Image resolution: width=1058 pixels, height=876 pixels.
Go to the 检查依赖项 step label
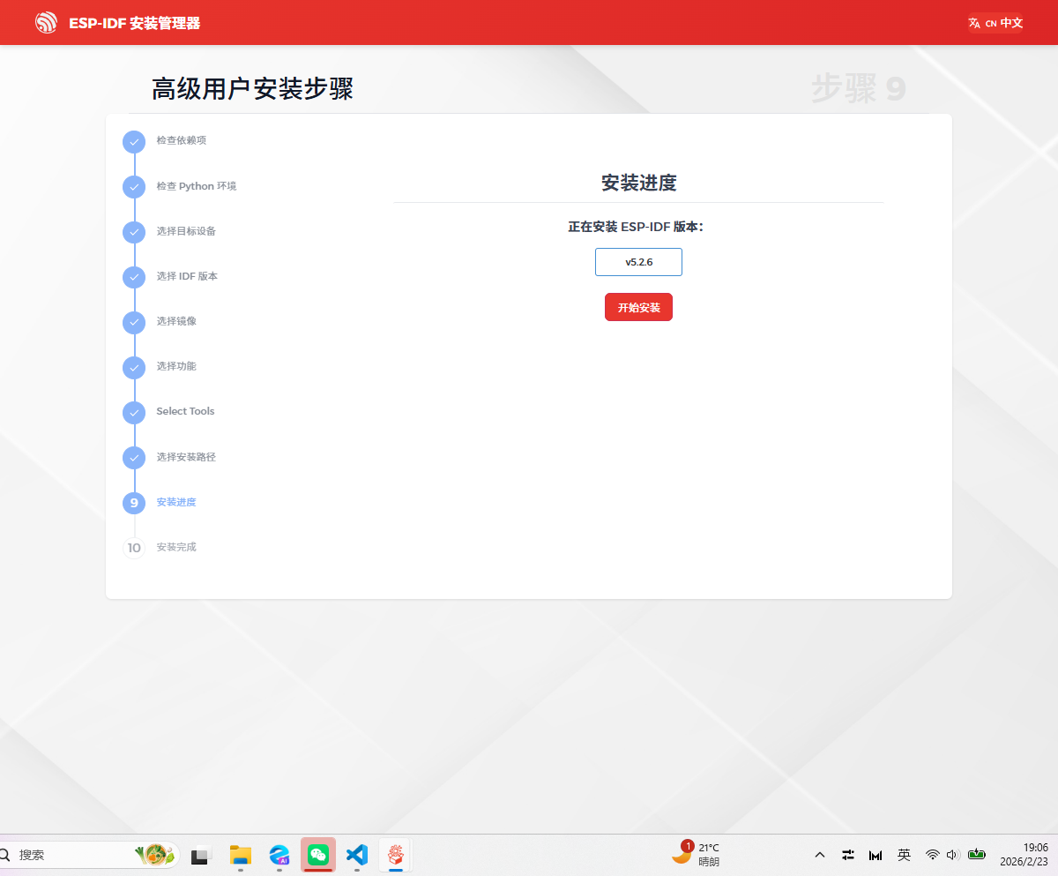point(182,140)
